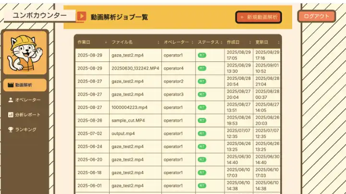Image resolution: width=346 pixels, height=194 pixels.
Task: Sort by オペレーター column header arrow
Action: [x=193, y=42]
